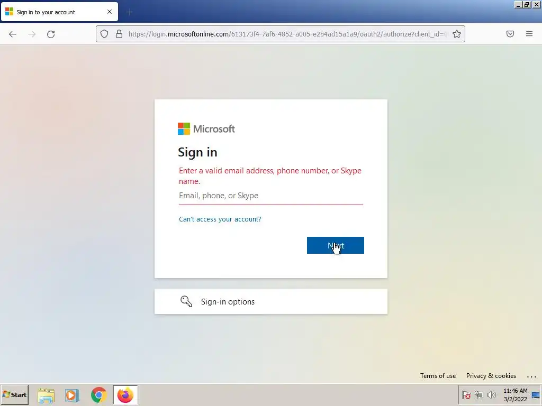Click the Firefox taskbar icon

125,394
